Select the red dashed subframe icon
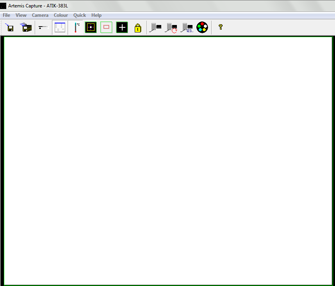Image resolution: width=335 pixels, height=286 pixels. point(107,27)
